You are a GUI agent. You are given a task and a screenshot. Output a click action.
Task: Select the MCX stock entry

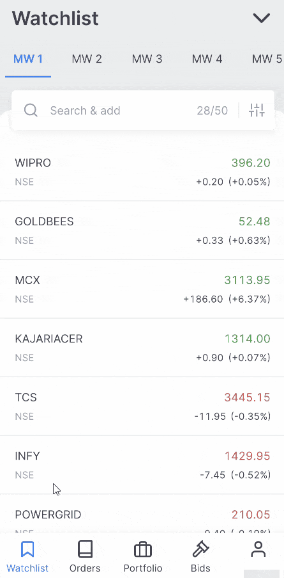point(142,289)
